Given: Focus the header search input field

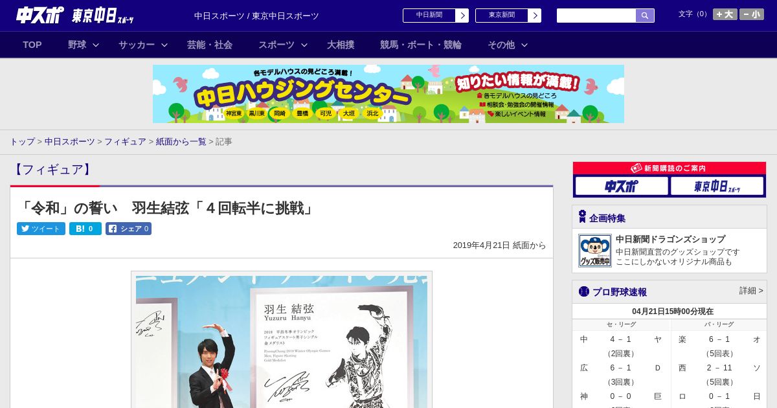Looking at the screenshot, I should coord(596,16).
